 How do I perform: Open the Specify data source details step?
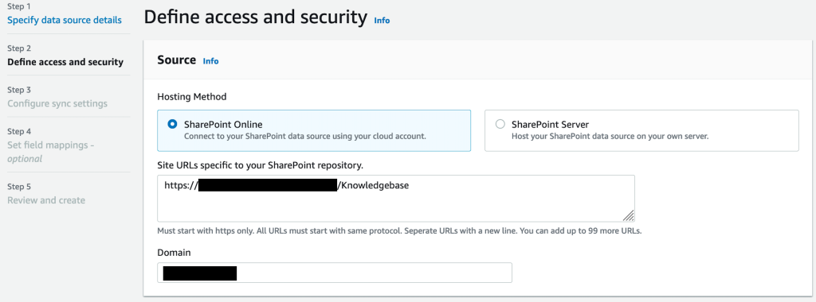pyautogui.click(x=65, y=20)
